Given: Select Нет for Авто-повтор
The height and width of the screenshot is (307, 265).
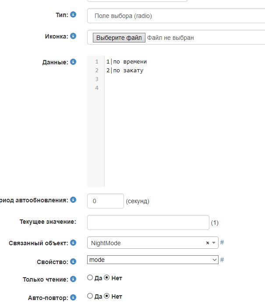Looking at the screenshot, I should [106, 296].
